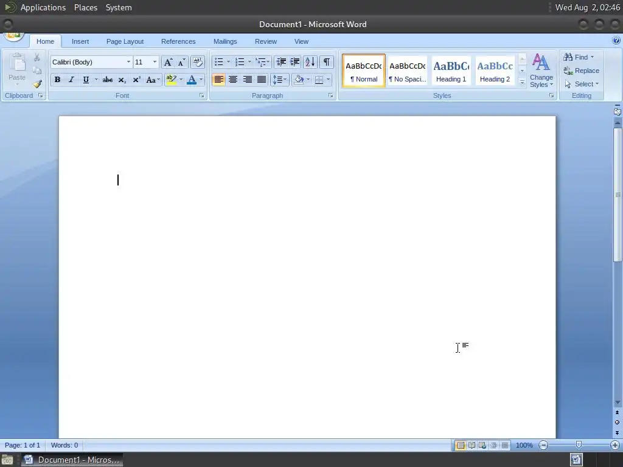Toggle Bold formatting

click(57, 80)
